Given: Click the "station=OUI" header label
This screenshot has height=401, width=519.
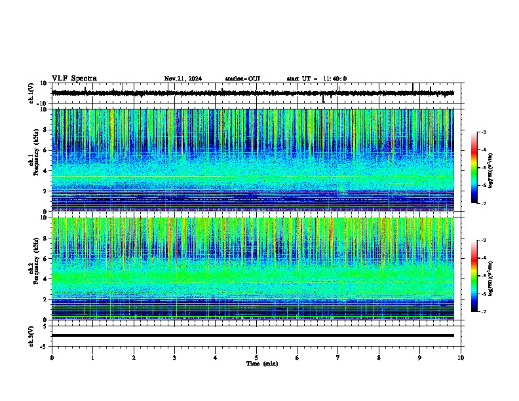Looking at the screenshot, I should click(x=242, y=79).
